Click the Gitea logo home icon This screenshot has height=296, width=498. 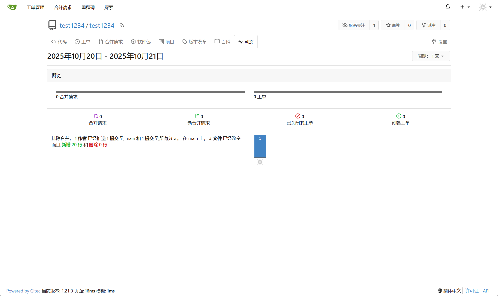pos(12,7)
